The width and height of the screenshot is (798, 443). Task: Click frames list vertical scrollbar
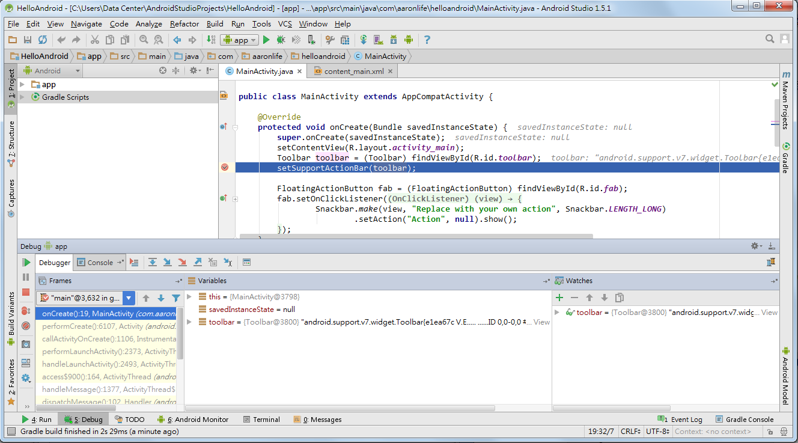click(180, 334)
